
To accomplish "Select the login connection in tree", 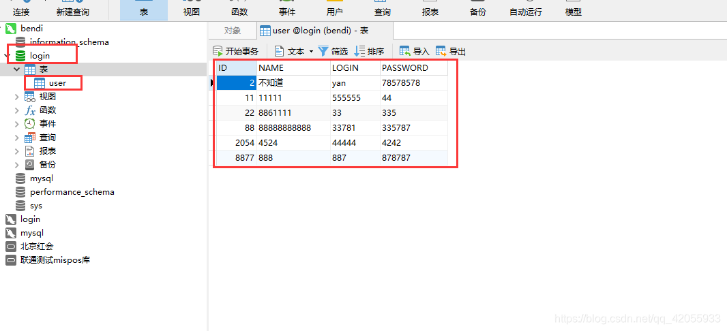I will pos(30,219).
